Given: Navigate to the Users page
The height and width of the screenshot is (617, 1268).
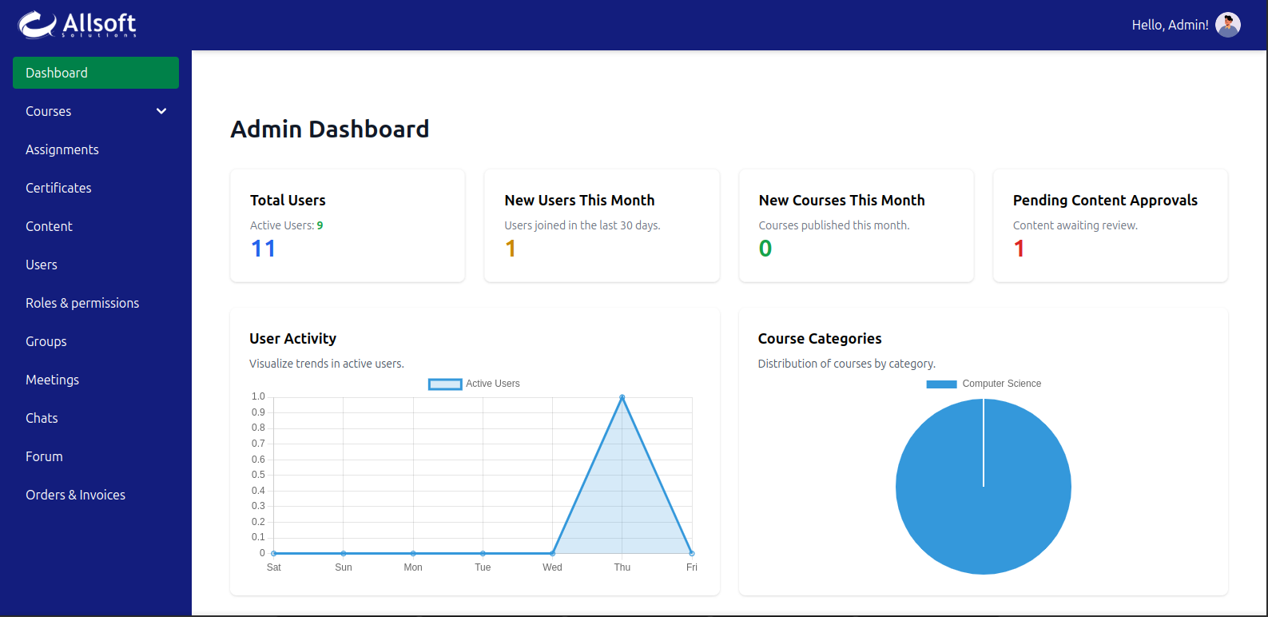Looking at the screenshot, I should point(42,265).
